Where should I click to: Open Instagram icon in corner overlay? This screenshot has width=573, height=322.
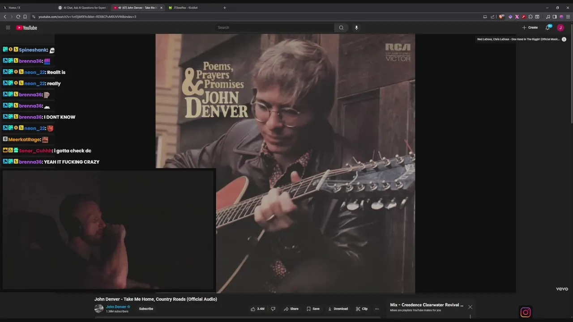tap(526, 312)
